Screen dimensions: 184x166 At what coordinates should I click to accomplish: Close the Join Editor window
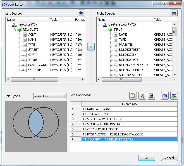click(175, 3)
